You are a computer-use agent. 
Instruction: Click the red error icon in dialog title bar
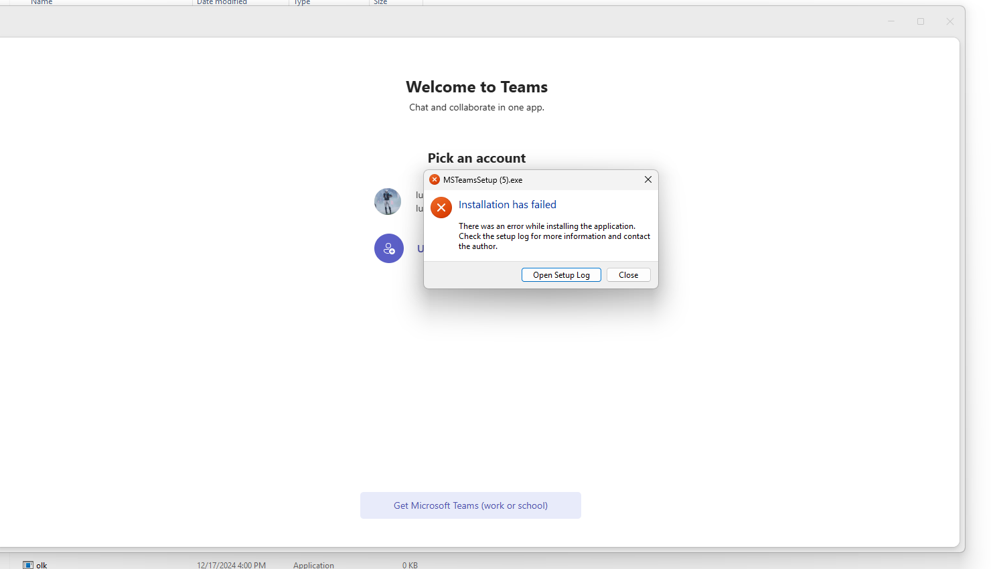(435, 179)
